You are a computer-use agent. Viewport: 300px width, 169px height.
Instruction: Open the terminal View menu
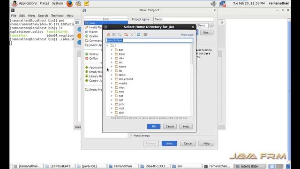click(31, 15)
